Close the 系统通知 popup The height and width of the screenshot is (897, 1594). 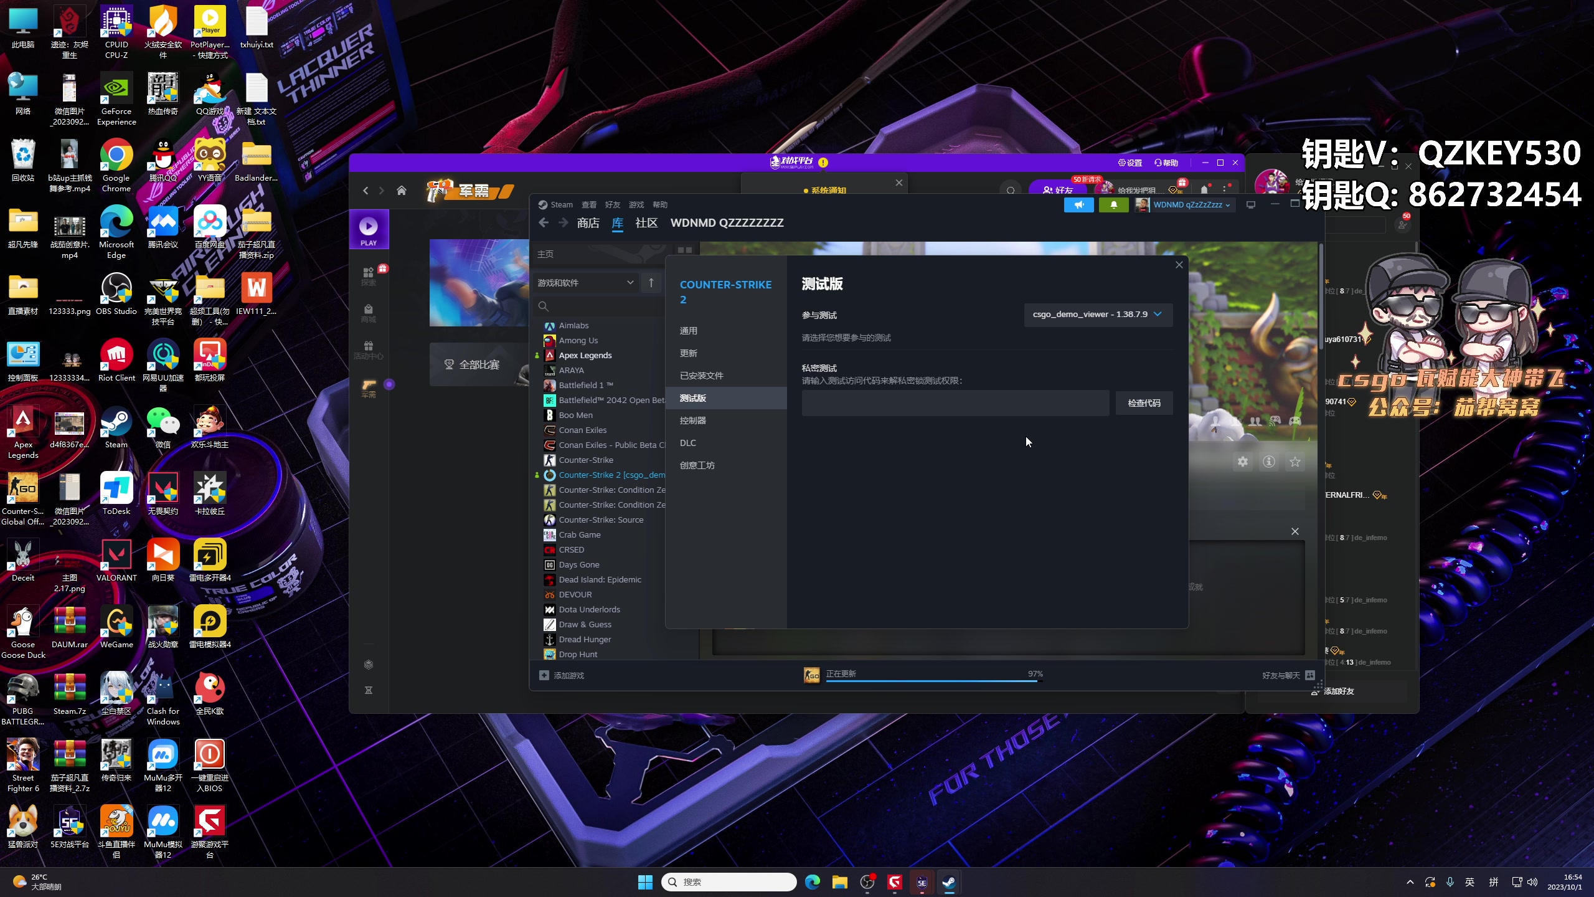point(898,183)
